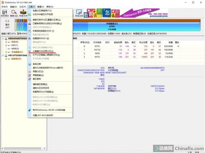Select restore partition from image file entry
Image resolution: width=205 pixels, height=153 pixels.
43,51
